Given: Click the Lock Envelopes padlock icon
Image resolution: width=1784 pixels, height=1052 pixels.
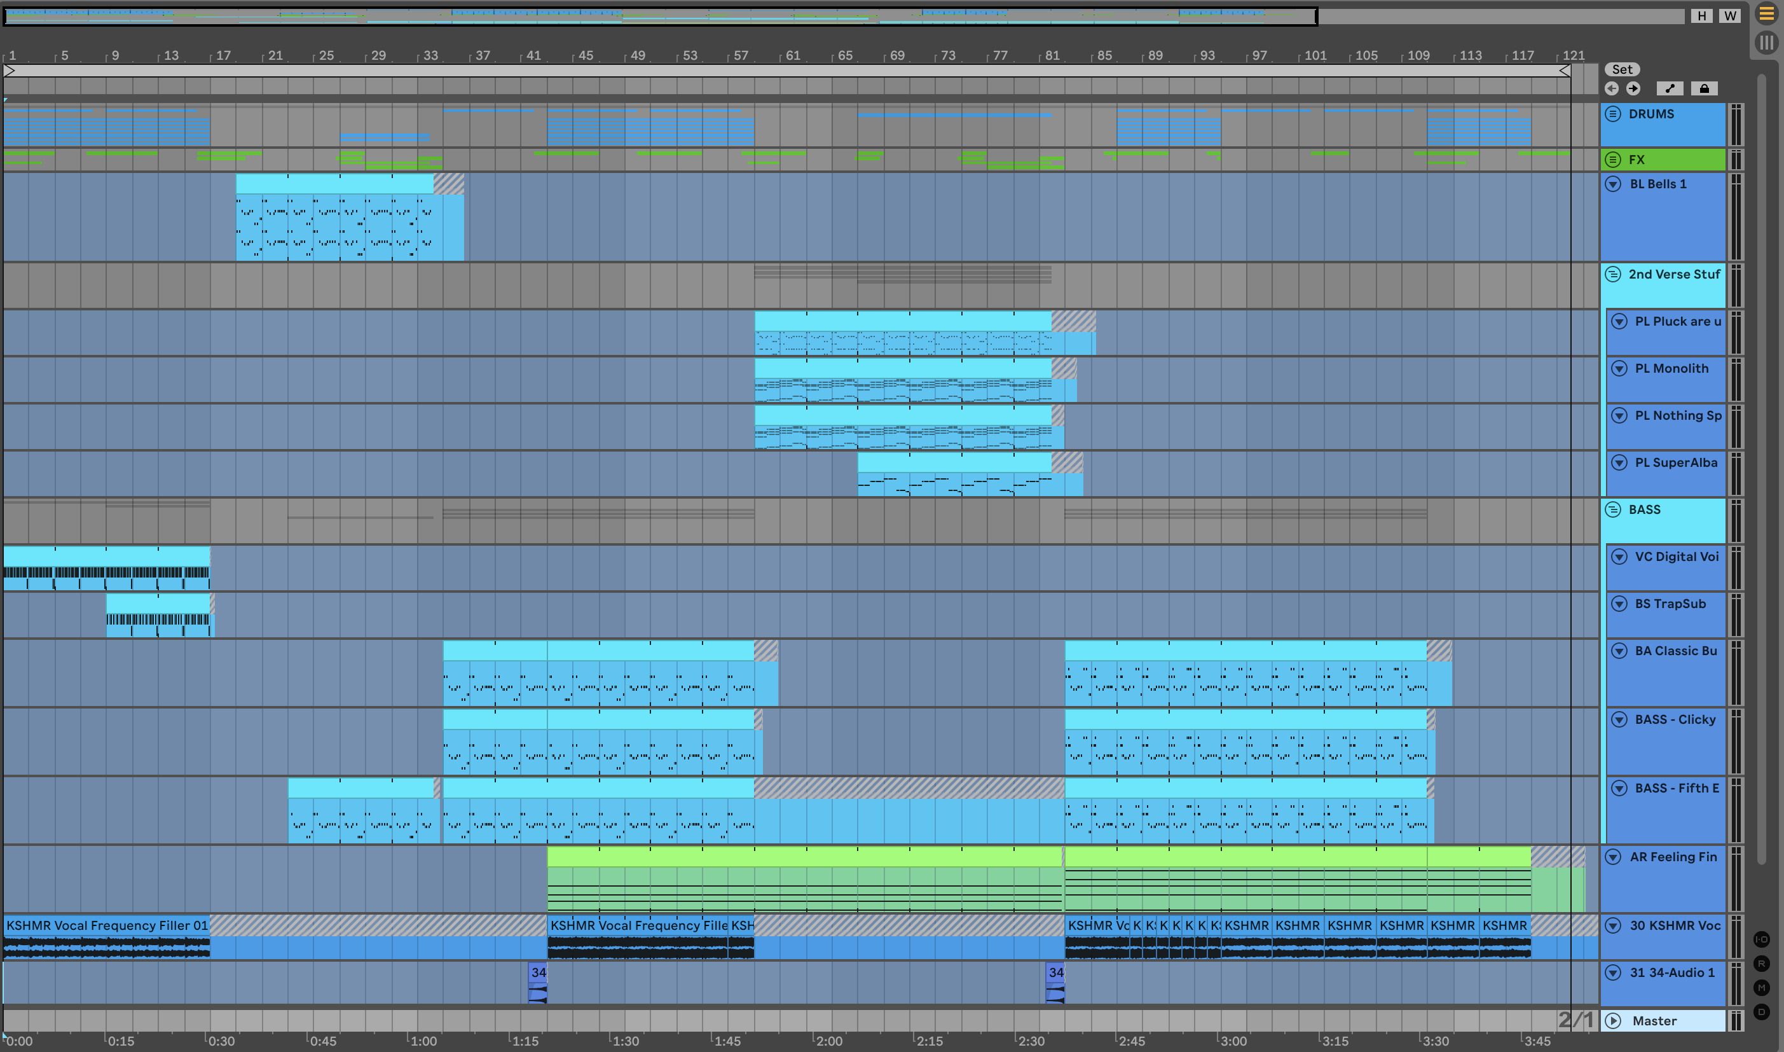Looking at the screenshot, I should tap(1704, 88).
